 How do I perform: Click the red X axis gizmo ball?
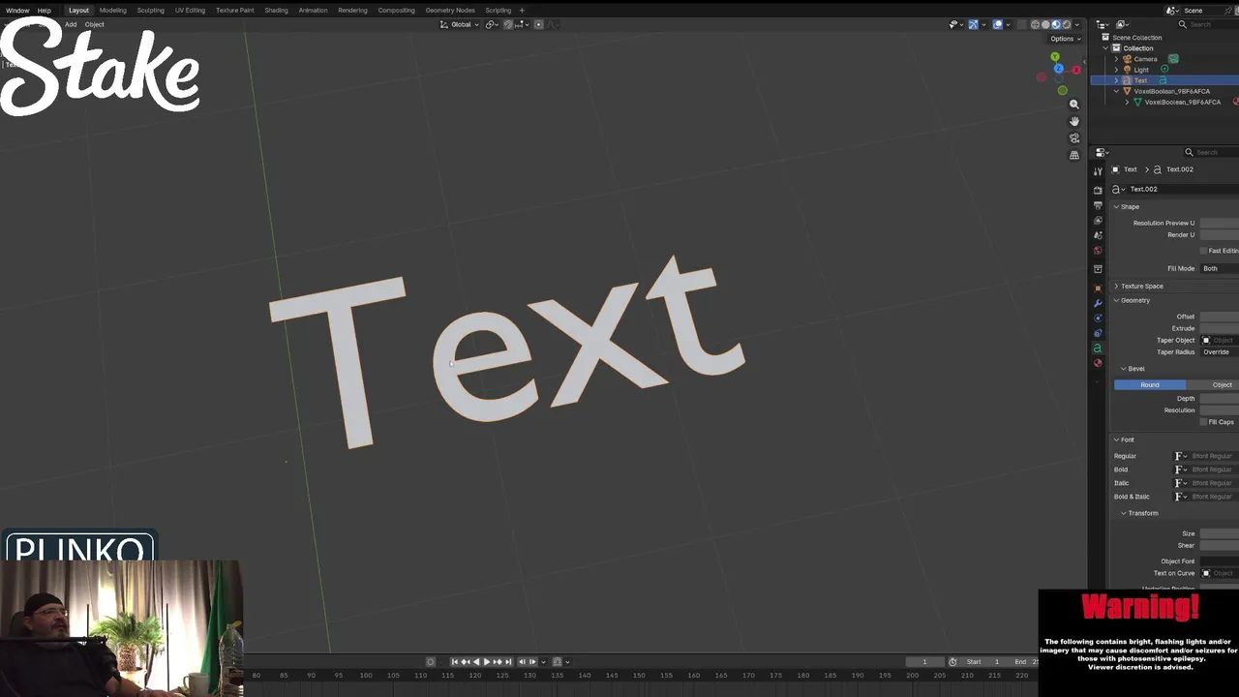[x=1075, y=70]
